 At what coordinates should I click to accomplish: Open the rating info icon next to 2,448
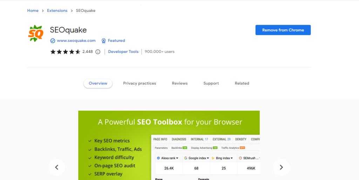[x=98, y=52]
